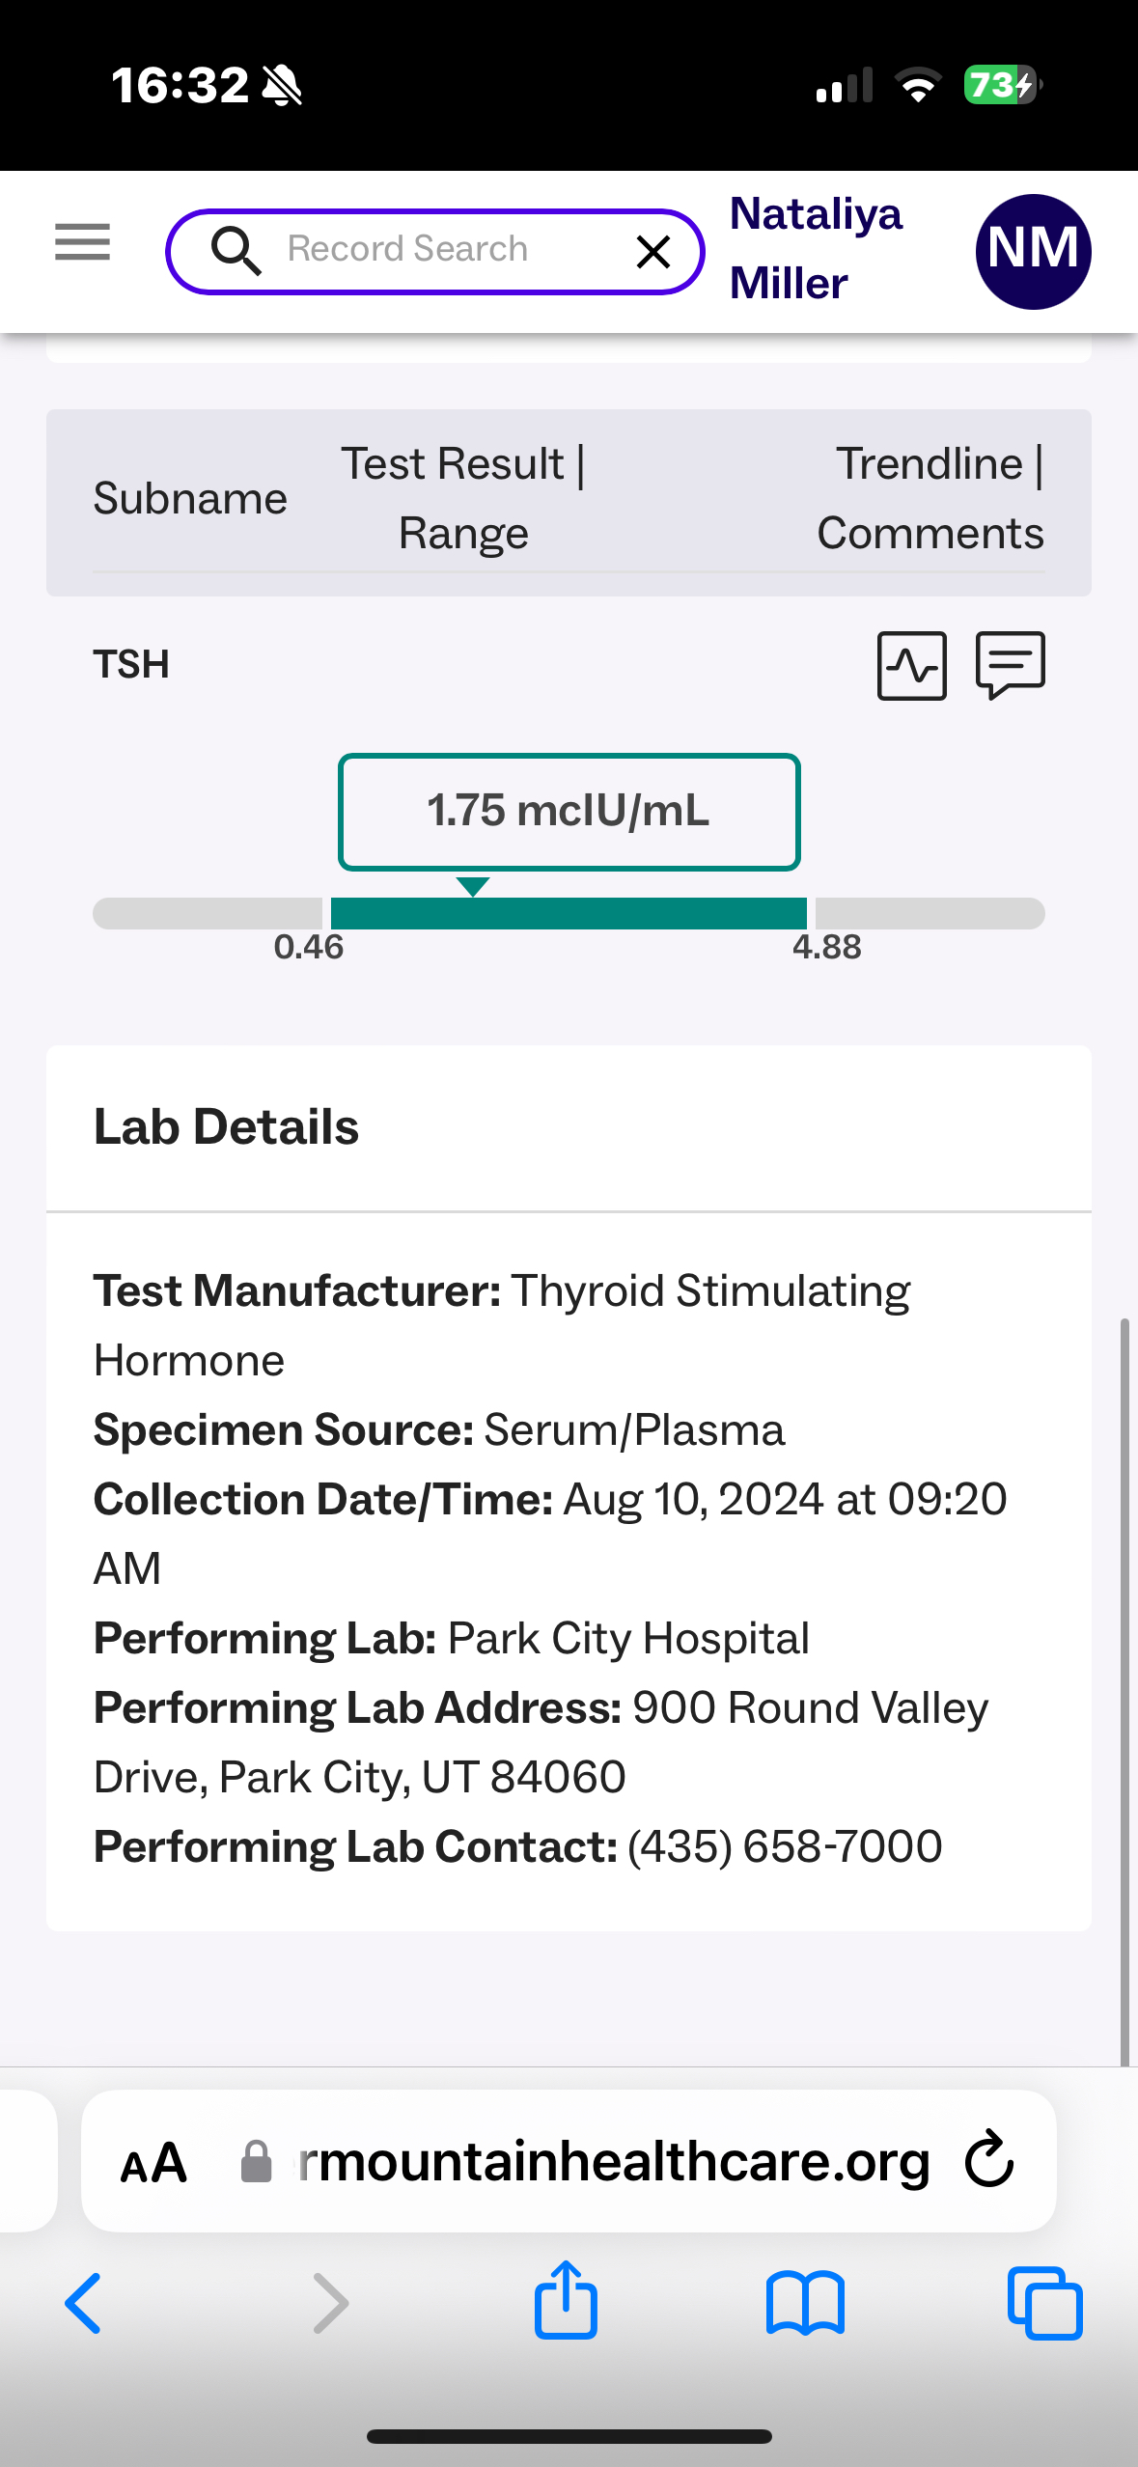Reload the page in Safari
Viewport: 1138px width, 2467px height.
click(989, 2160)
